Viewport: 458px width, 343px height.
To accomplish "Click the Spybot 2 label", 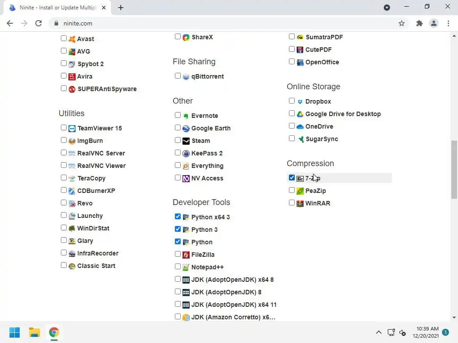I will [90, 64].
